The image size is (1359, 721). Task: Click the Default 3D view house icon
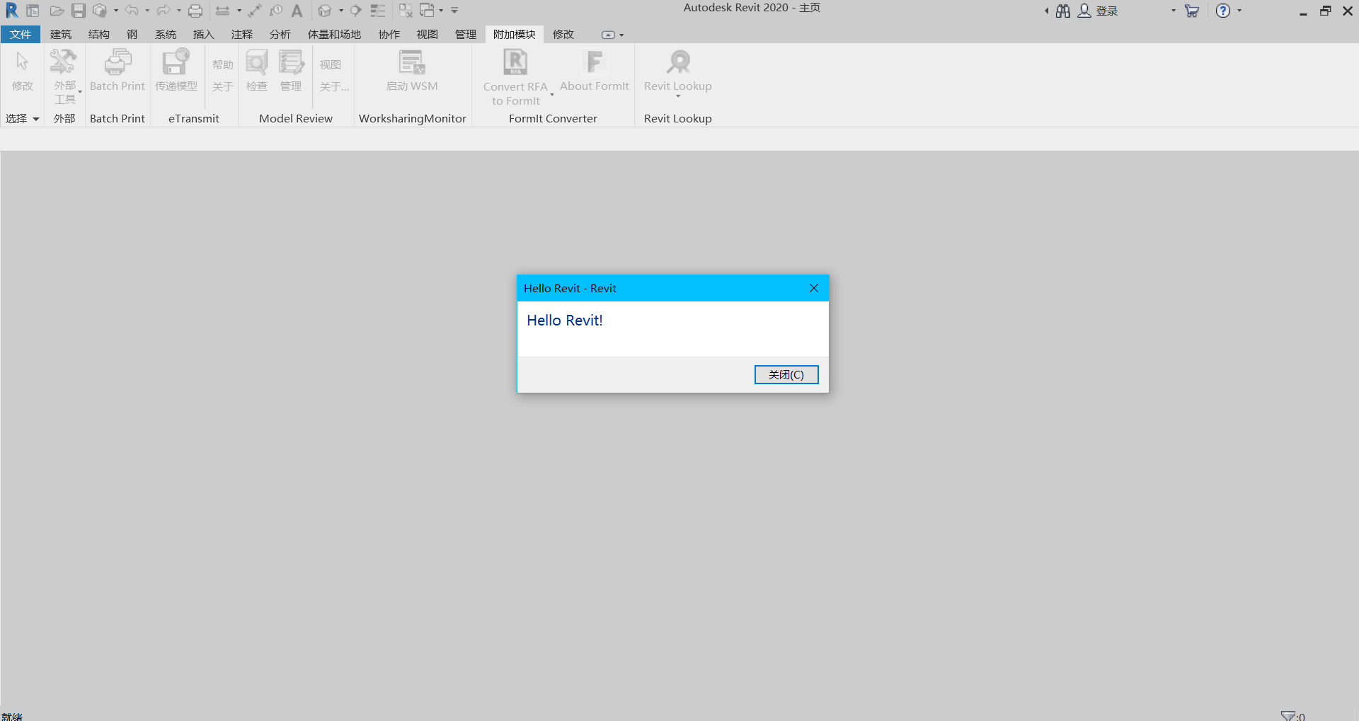[324, 11]
